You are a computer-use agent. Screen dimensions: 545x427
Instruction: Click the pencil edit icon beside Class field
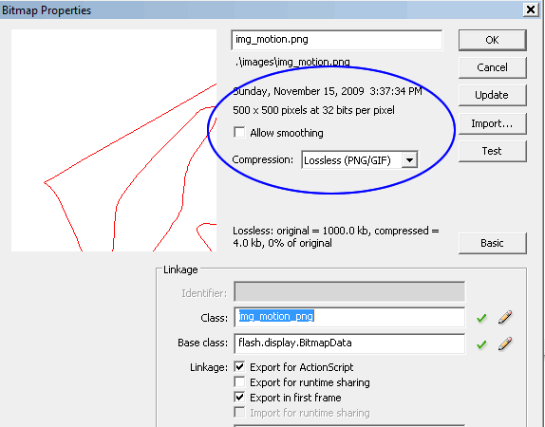[x=505, y=317]
